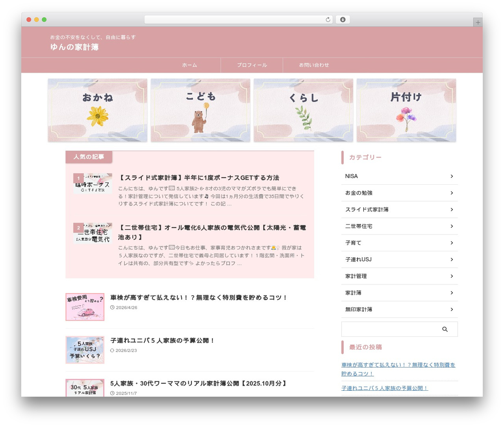Image resolution: width=504 pixels, height=427 pixels.
Task: Open popular article 二世帯住宅 電気代公開 title
Action: pos(212,232)
